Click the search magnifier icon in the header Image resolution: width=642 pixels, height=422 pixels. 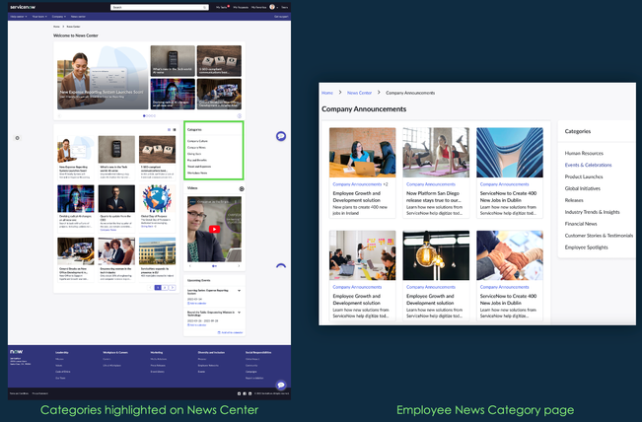(x=205, y=7)
